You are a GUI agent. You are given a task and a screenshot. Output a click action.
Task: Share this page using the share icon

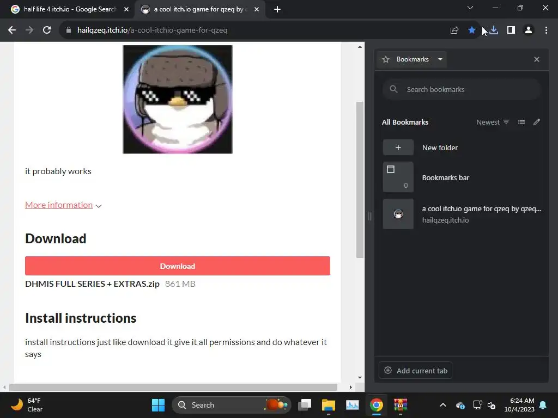coord(454,30)
